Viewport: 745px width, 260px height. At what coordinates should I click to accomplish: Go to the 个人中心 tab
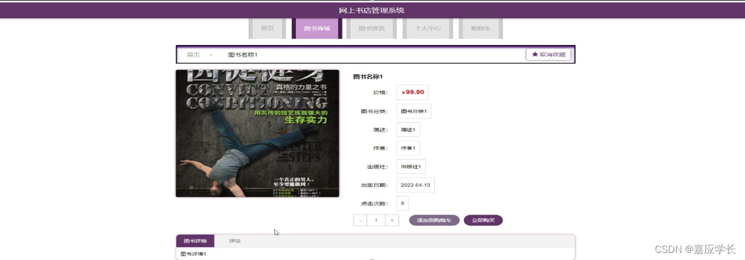coord(428,28)
